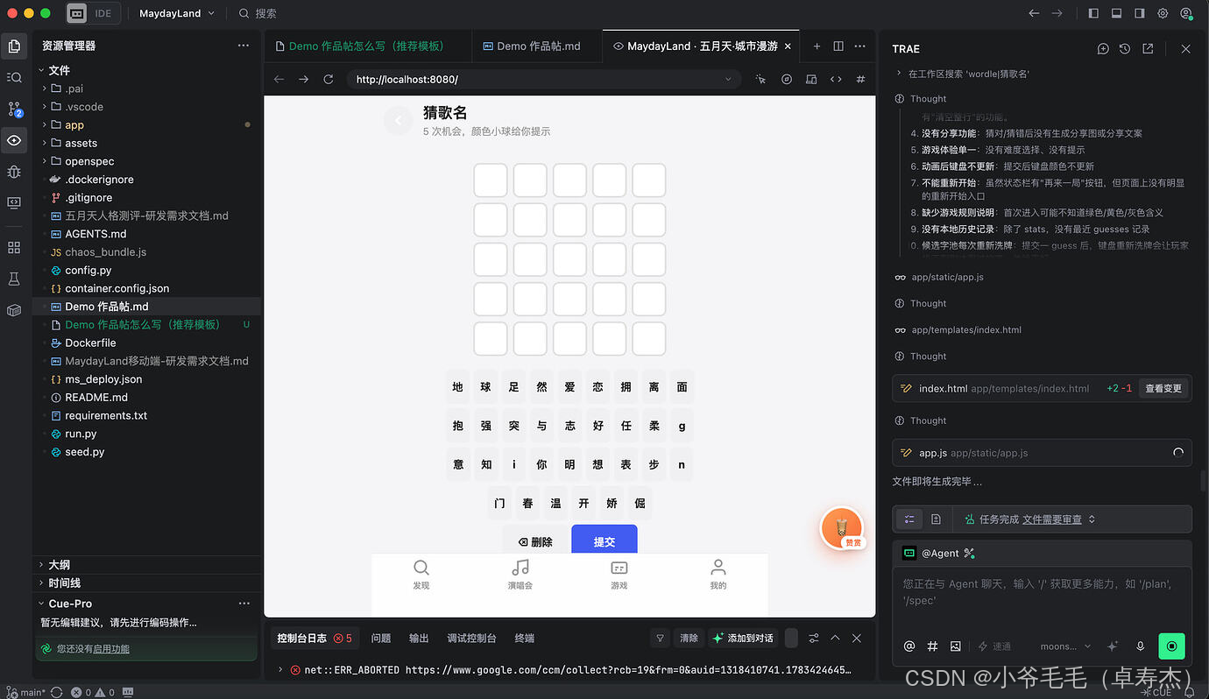Select the 爱 character key

(x=569, y=387)
